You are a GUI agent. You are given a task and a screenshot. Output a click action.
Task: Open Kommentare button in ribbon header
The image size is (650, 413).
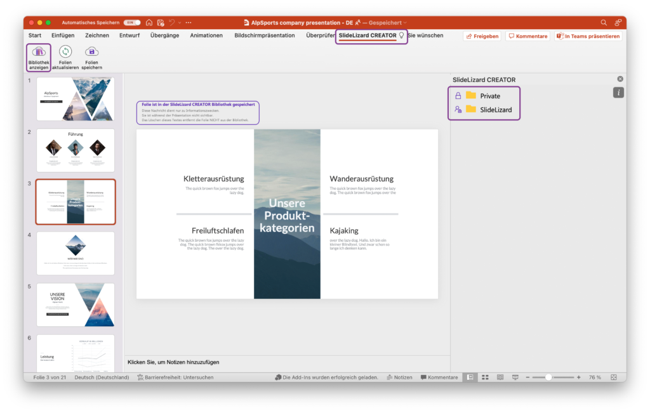point(527,36)
